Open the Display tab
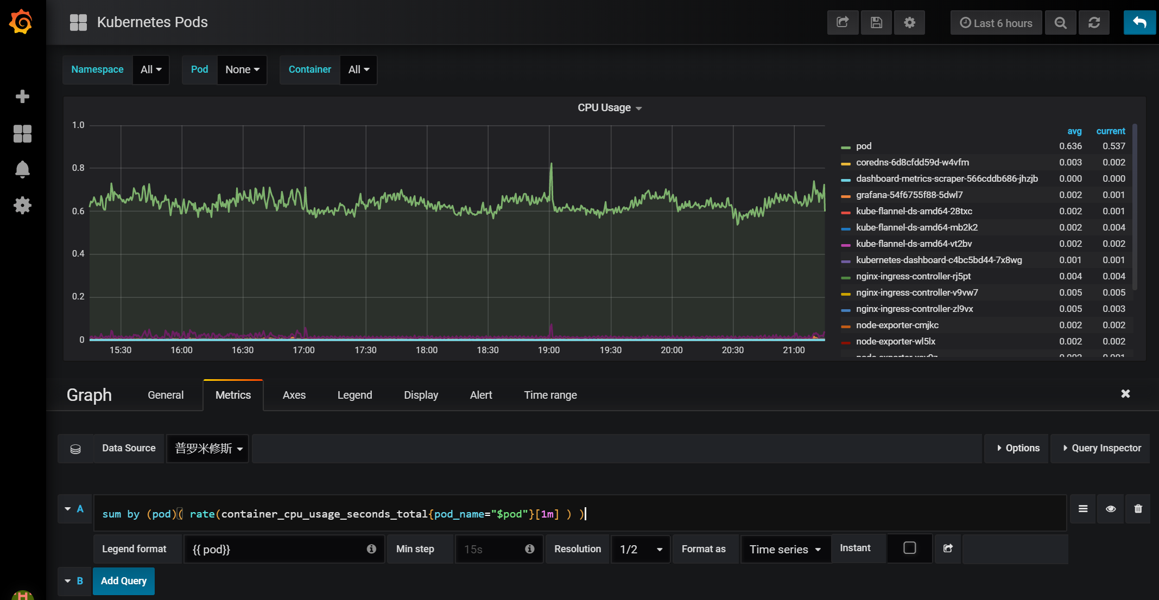Screen dimensions: 1159x600 421,395
